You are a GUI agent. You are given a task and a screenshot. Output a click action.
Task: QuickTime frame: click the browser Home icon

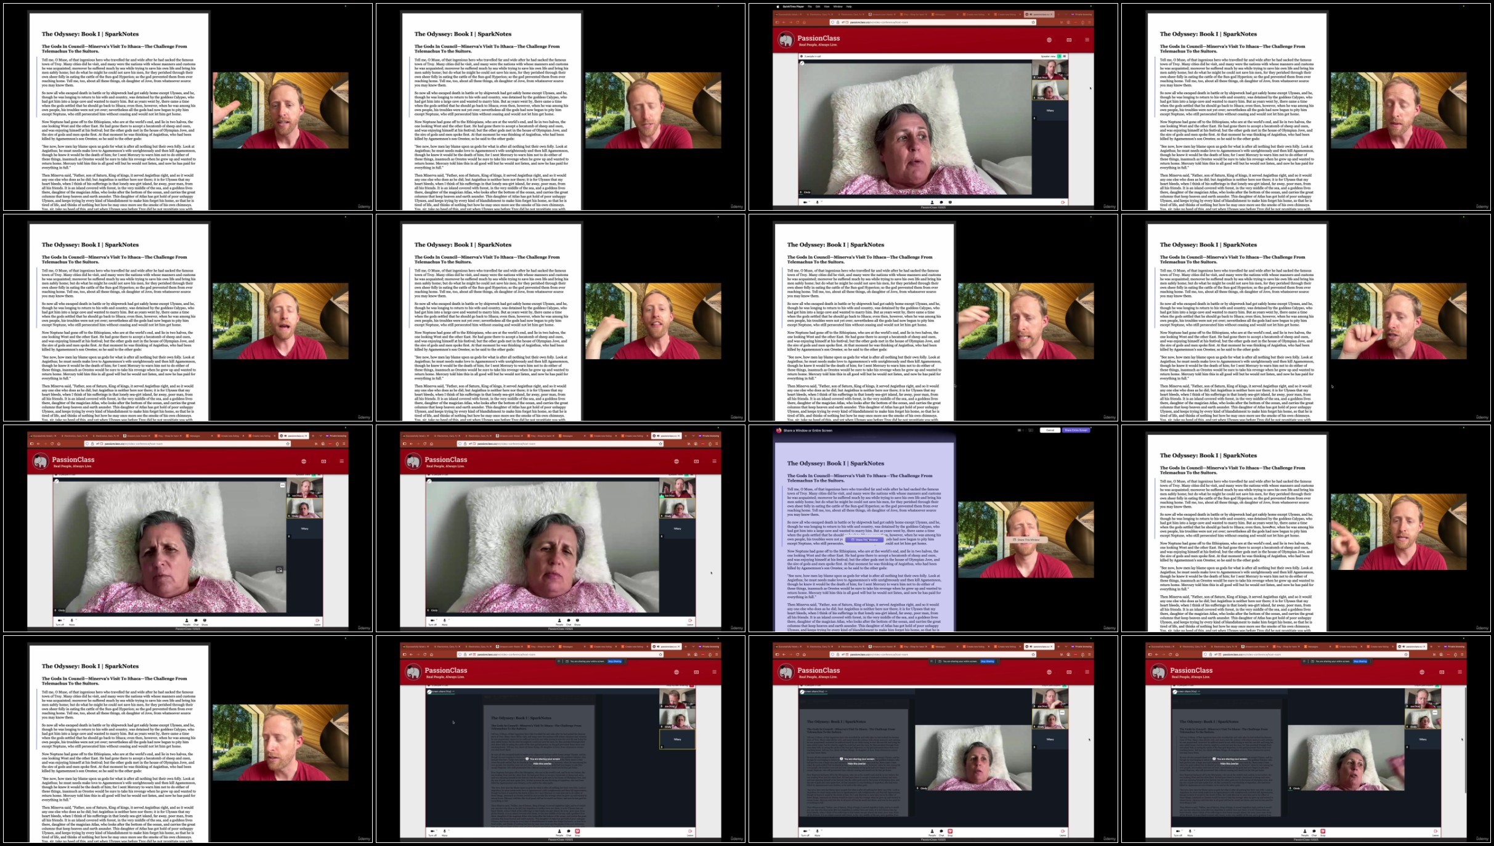[804, 22]
